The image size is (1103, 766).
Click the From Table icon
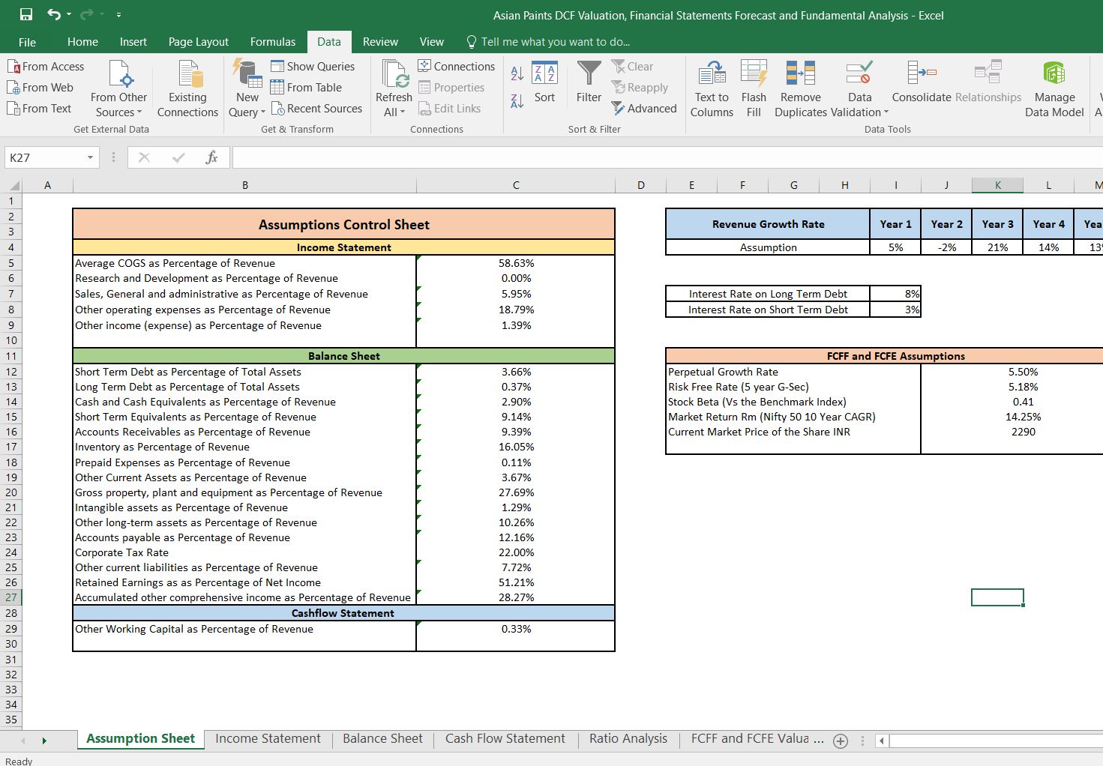[277, 88]
